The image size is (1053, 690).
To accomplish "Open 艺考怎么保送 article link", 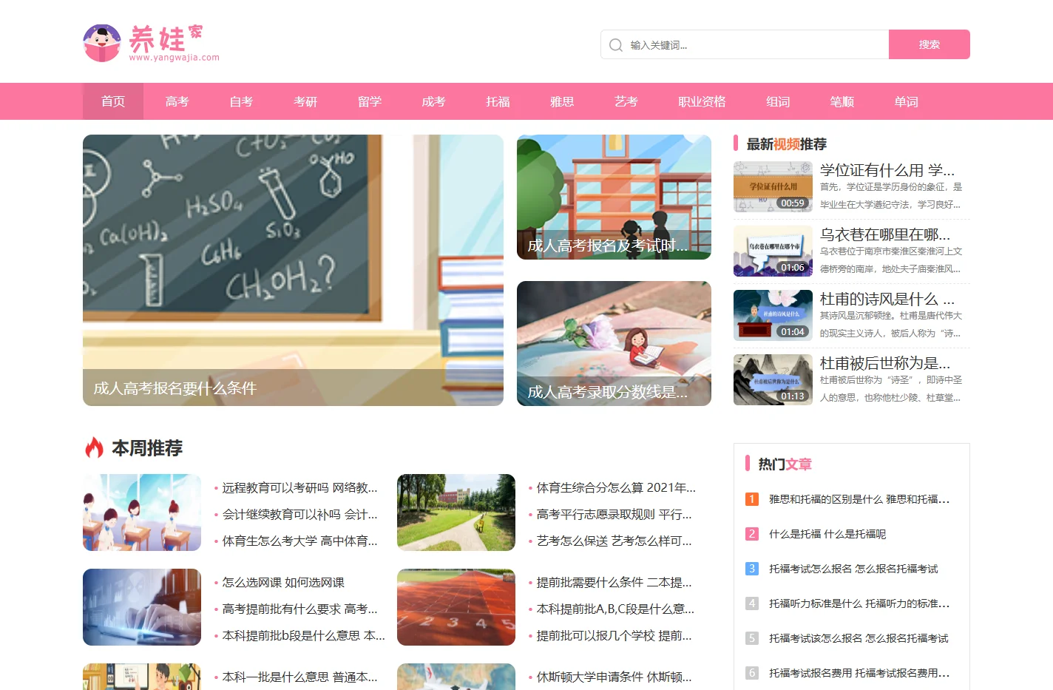I will 614,541.
